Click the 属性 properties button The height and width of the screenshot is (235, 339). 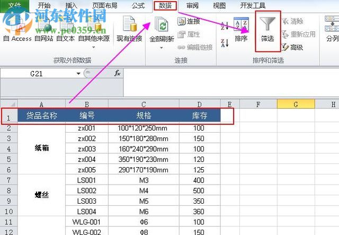point(189,34)
